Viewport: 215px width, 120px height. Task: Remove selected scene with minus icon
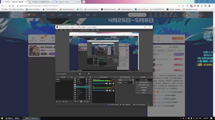click(x=60, y=102)
